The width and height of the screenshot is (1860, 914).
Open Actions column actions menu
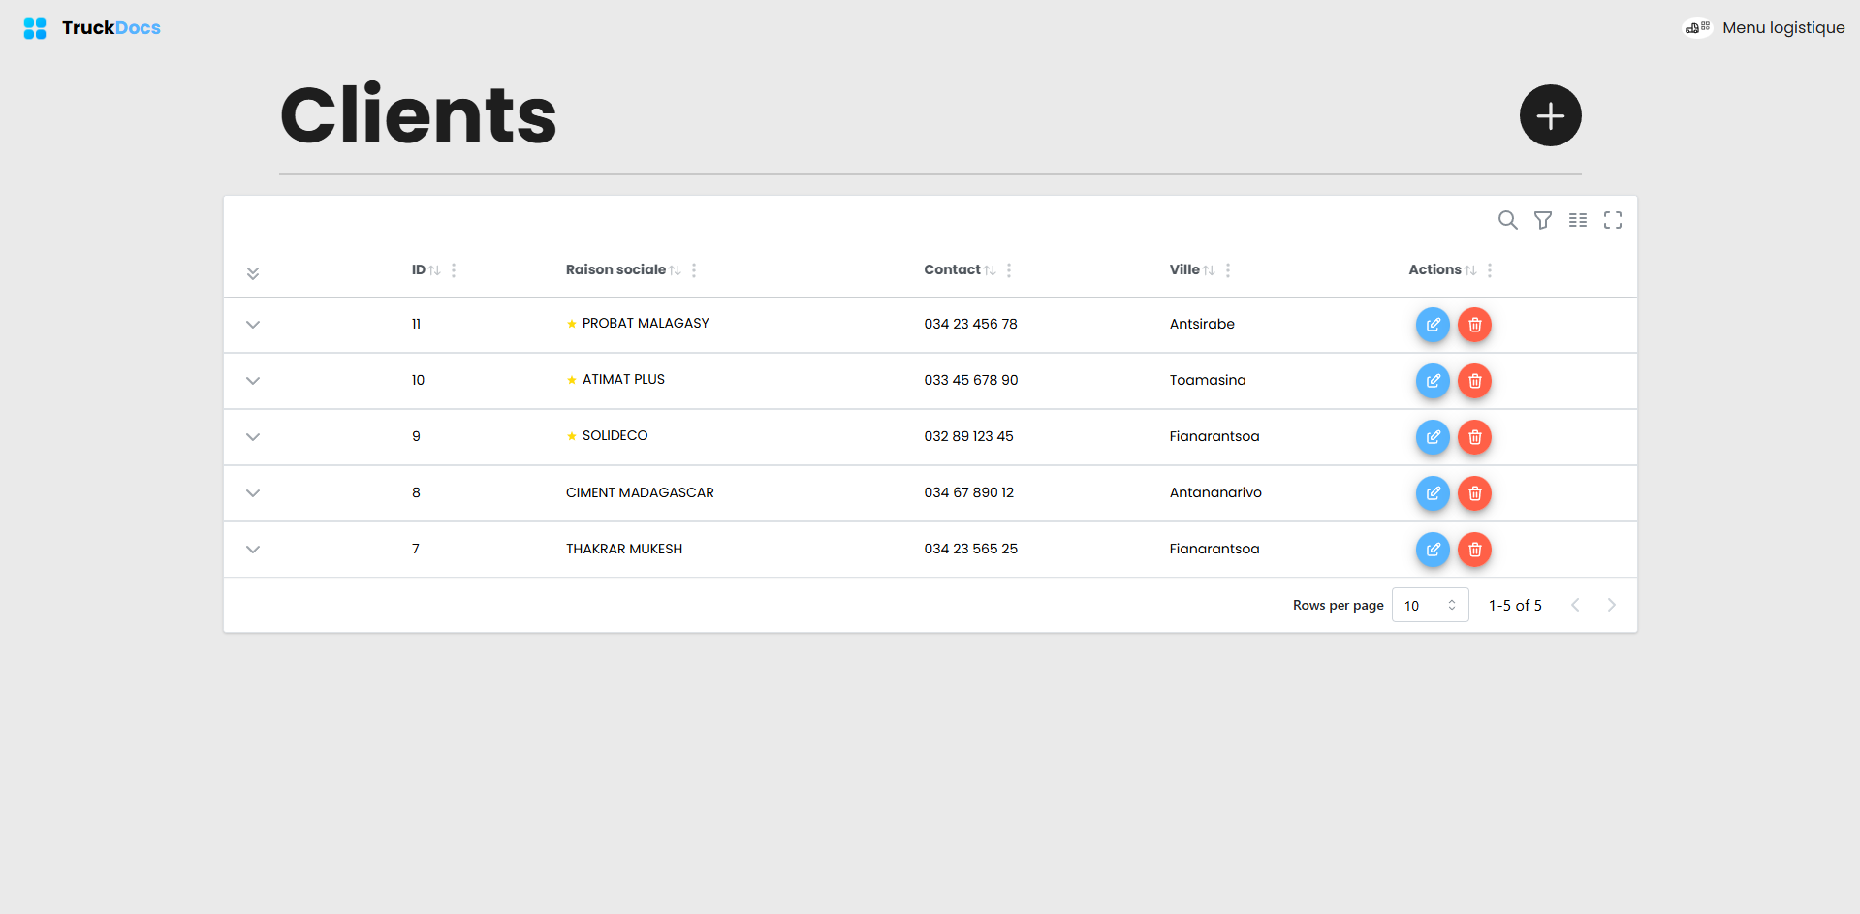click(1490, 270)
